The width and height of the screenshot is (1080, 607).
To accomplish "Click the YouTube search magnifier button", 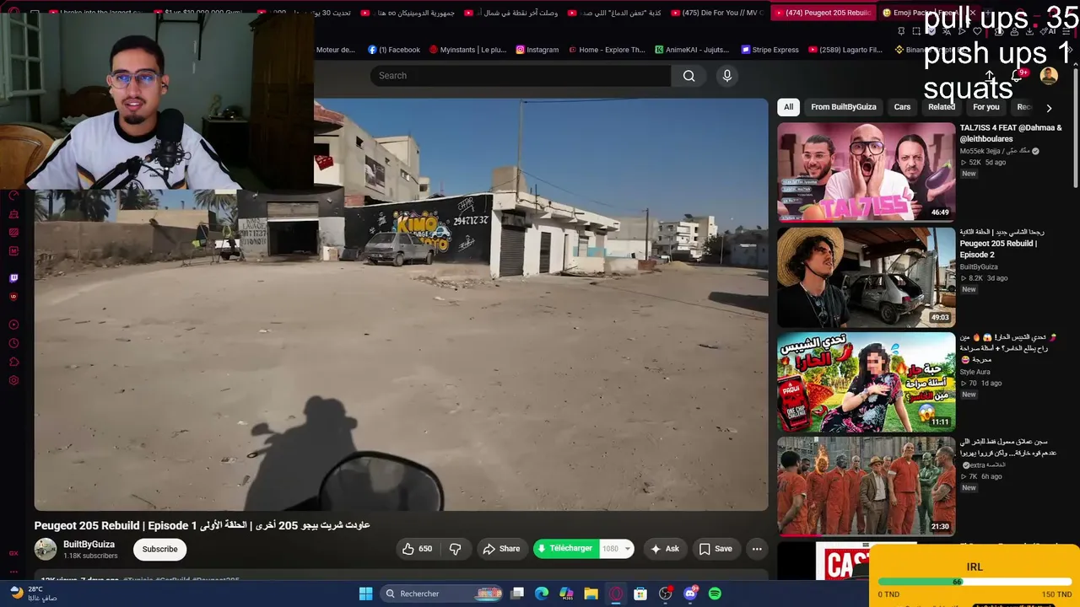I will 689,76.
